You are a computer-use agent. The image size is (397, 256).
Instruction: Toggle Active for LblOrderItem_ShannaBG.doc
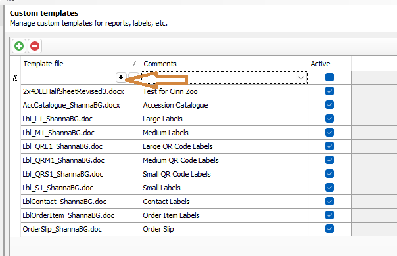tap(329, 215)
